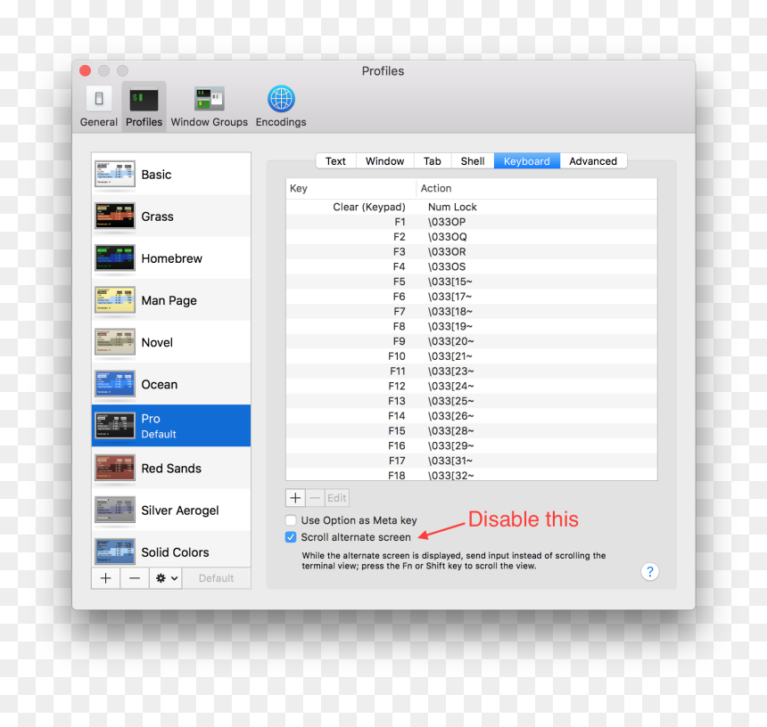The image size is (767, 727).
Task: Select the Homebrew profile thumbnail
Action: (x=115, y=258)
